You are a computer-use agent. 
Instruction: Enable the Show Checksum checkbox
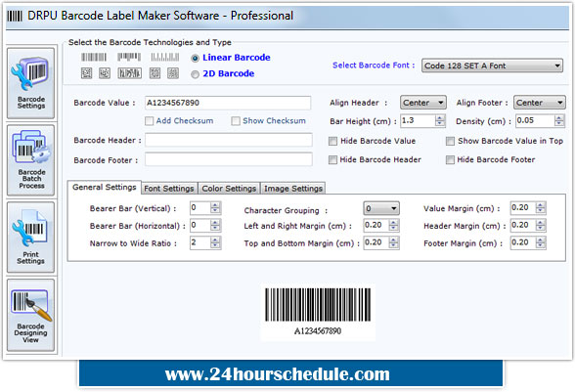click(236, 121)
